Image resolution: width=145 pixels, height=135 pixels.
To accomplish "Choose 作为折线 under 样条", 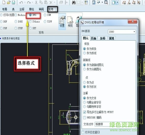I will point(84,53).
